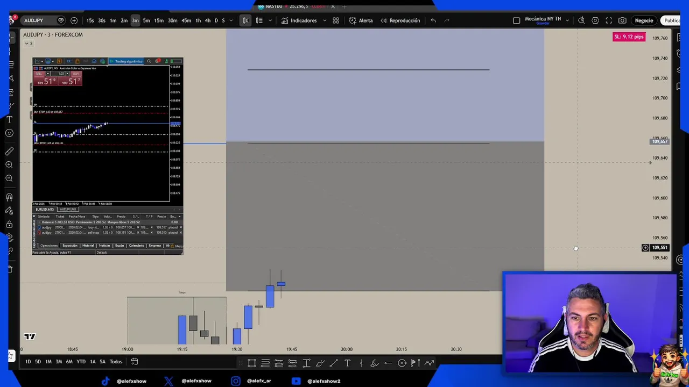689x387 pixels.
Task: Select the circle target tool in favorites bar
Action: point(402,363)
